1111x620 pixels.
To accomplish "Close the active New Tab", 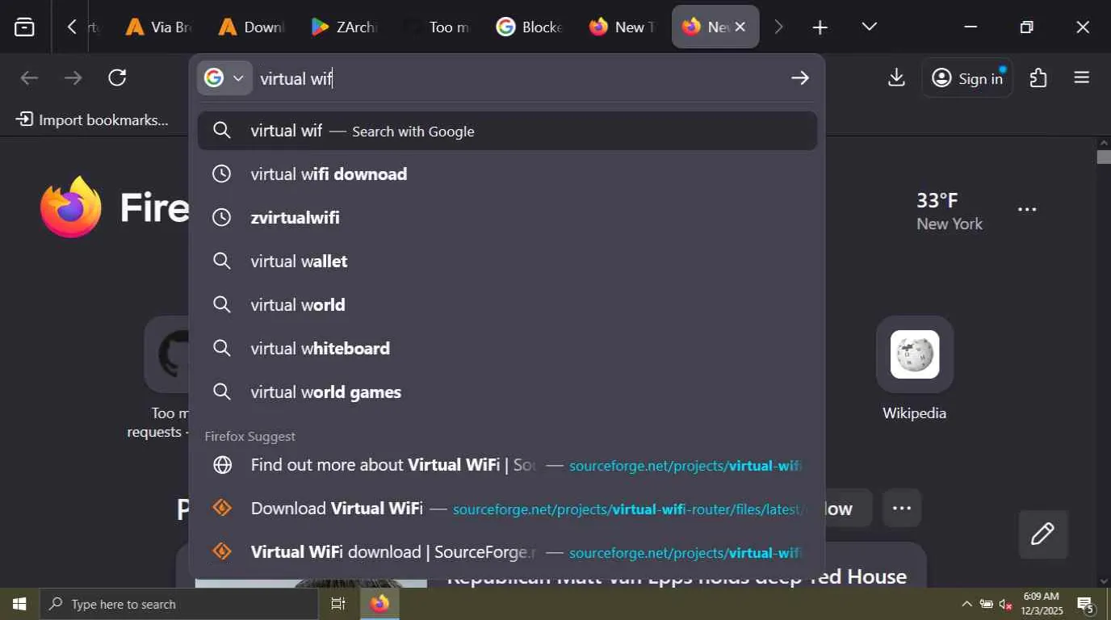I will tap(740, 27).
